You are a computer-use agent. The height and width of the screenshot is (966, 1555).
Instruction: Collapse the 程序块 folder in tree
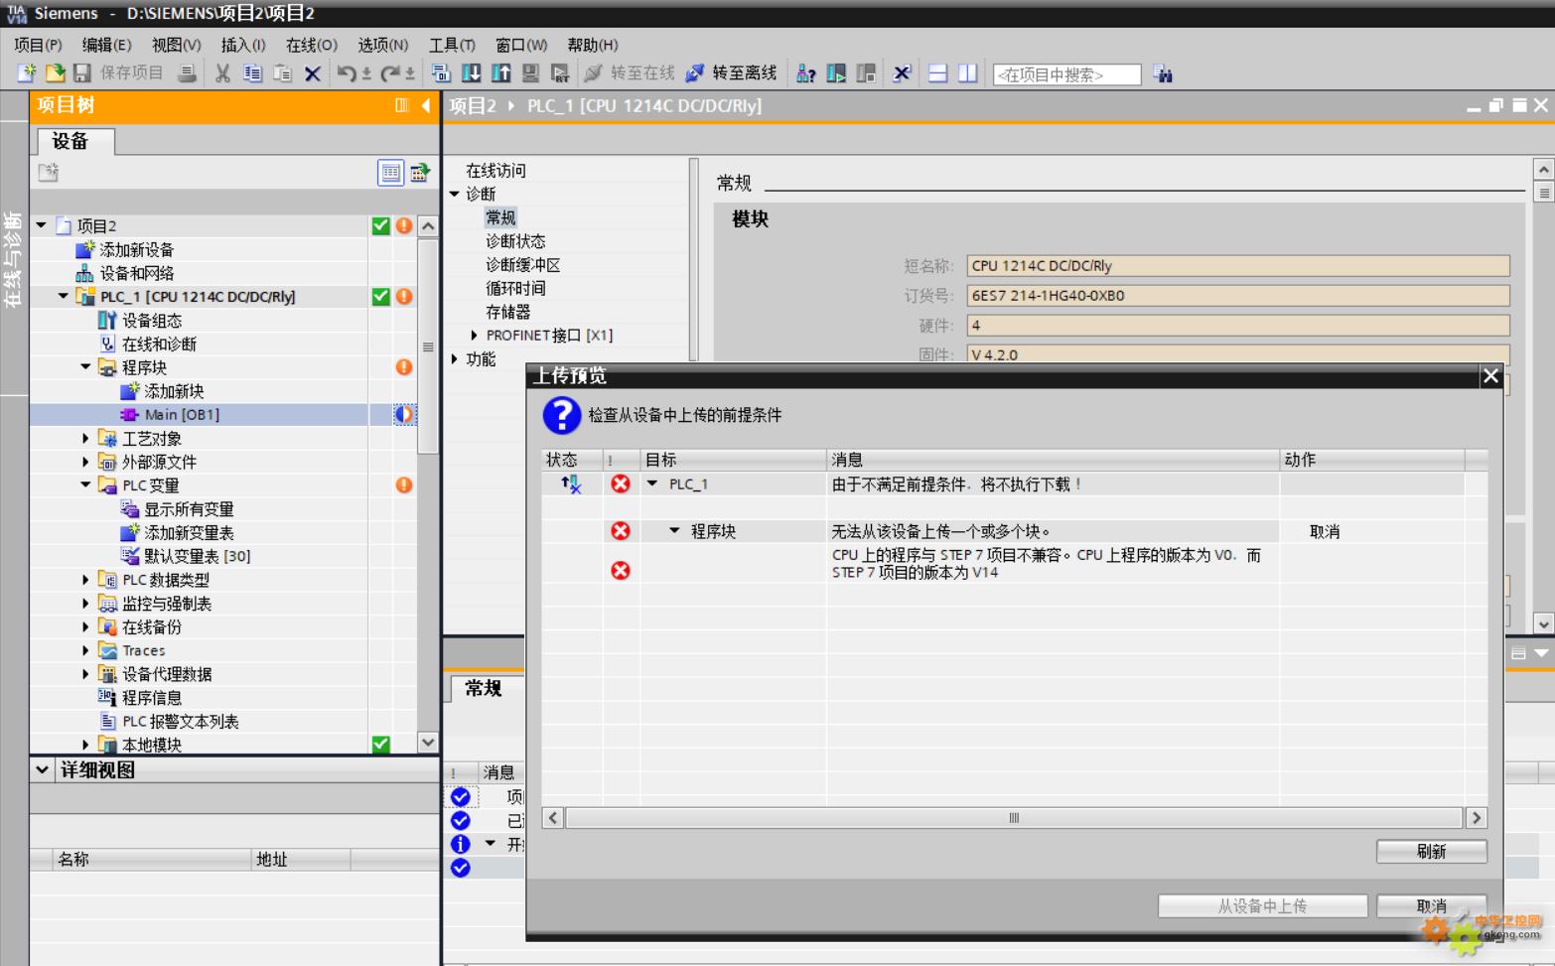[x=86, y=367]
